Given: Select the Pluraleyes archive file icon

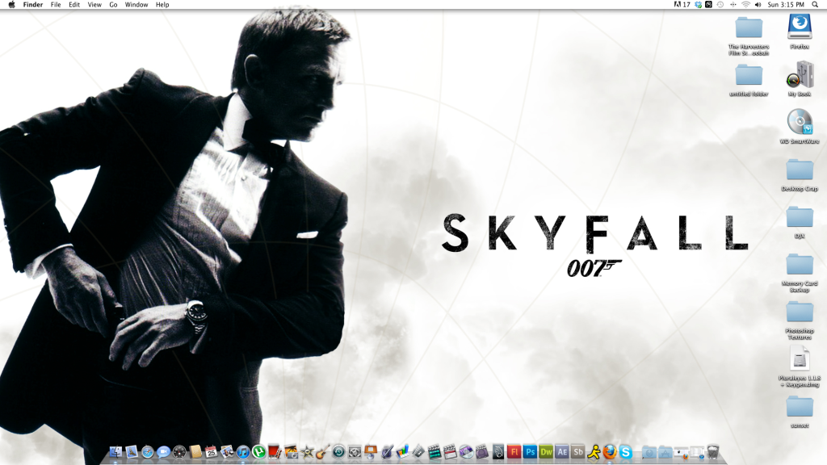Looking at the screenshot, I should 800,359.
